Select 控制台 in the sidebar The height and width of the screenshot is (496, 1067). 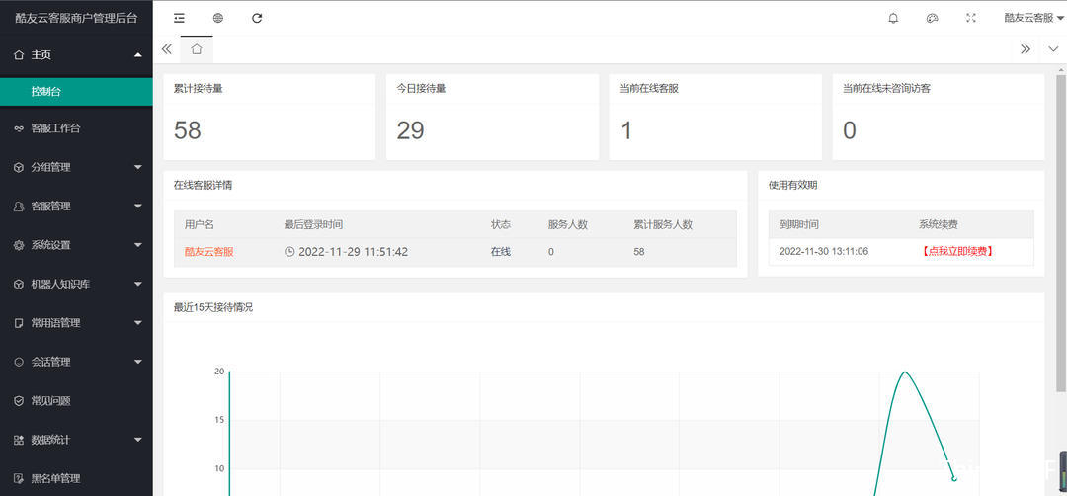(76, 91)
